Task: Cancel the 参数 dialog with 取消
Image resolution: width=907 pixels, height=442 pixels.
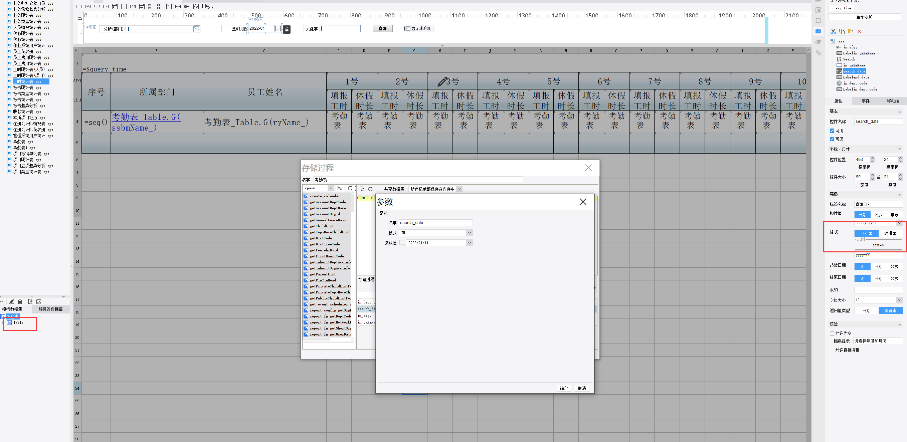Action: tap(582, 388)
